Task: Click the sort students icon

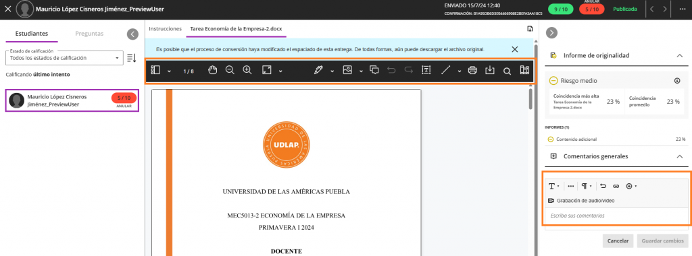Action: (x=132, y=58)
